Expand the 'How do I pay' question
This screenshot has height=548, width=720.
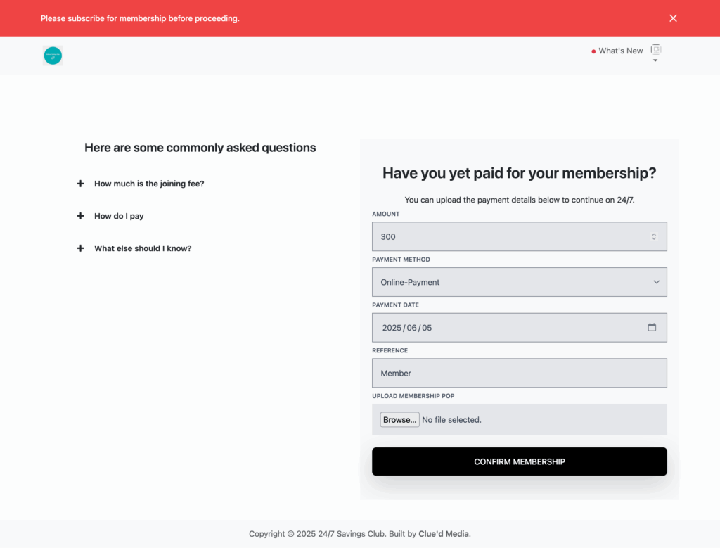click(118, 216)
